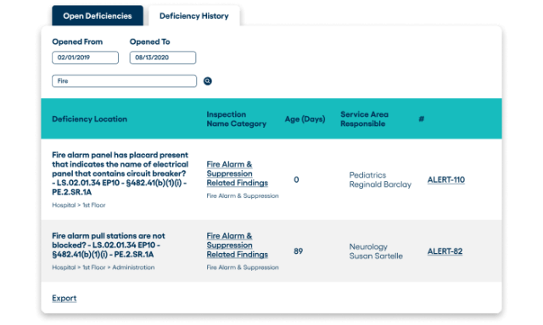This screenshot has width=543, height=325.
Task: Click the Opened To date field
Action: (x=163, y=58)
